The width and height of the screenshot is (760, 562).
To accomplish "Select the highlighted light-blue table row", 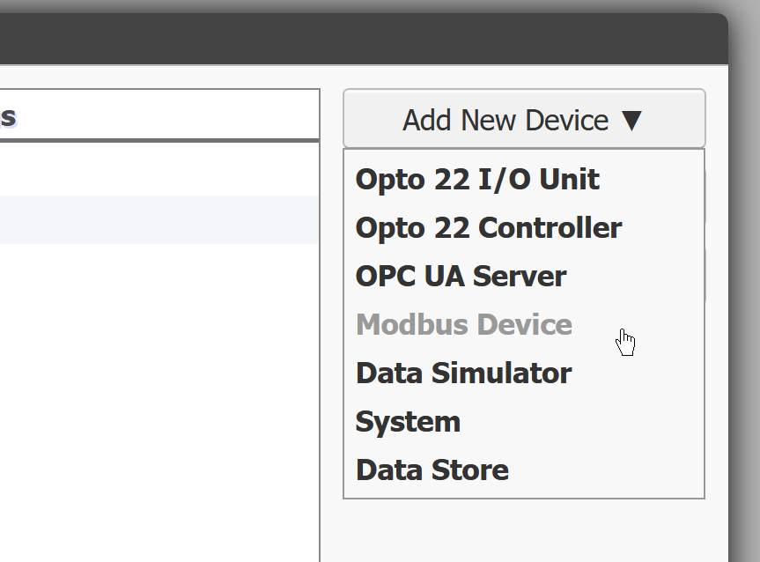I will click(x=159, y=219).
